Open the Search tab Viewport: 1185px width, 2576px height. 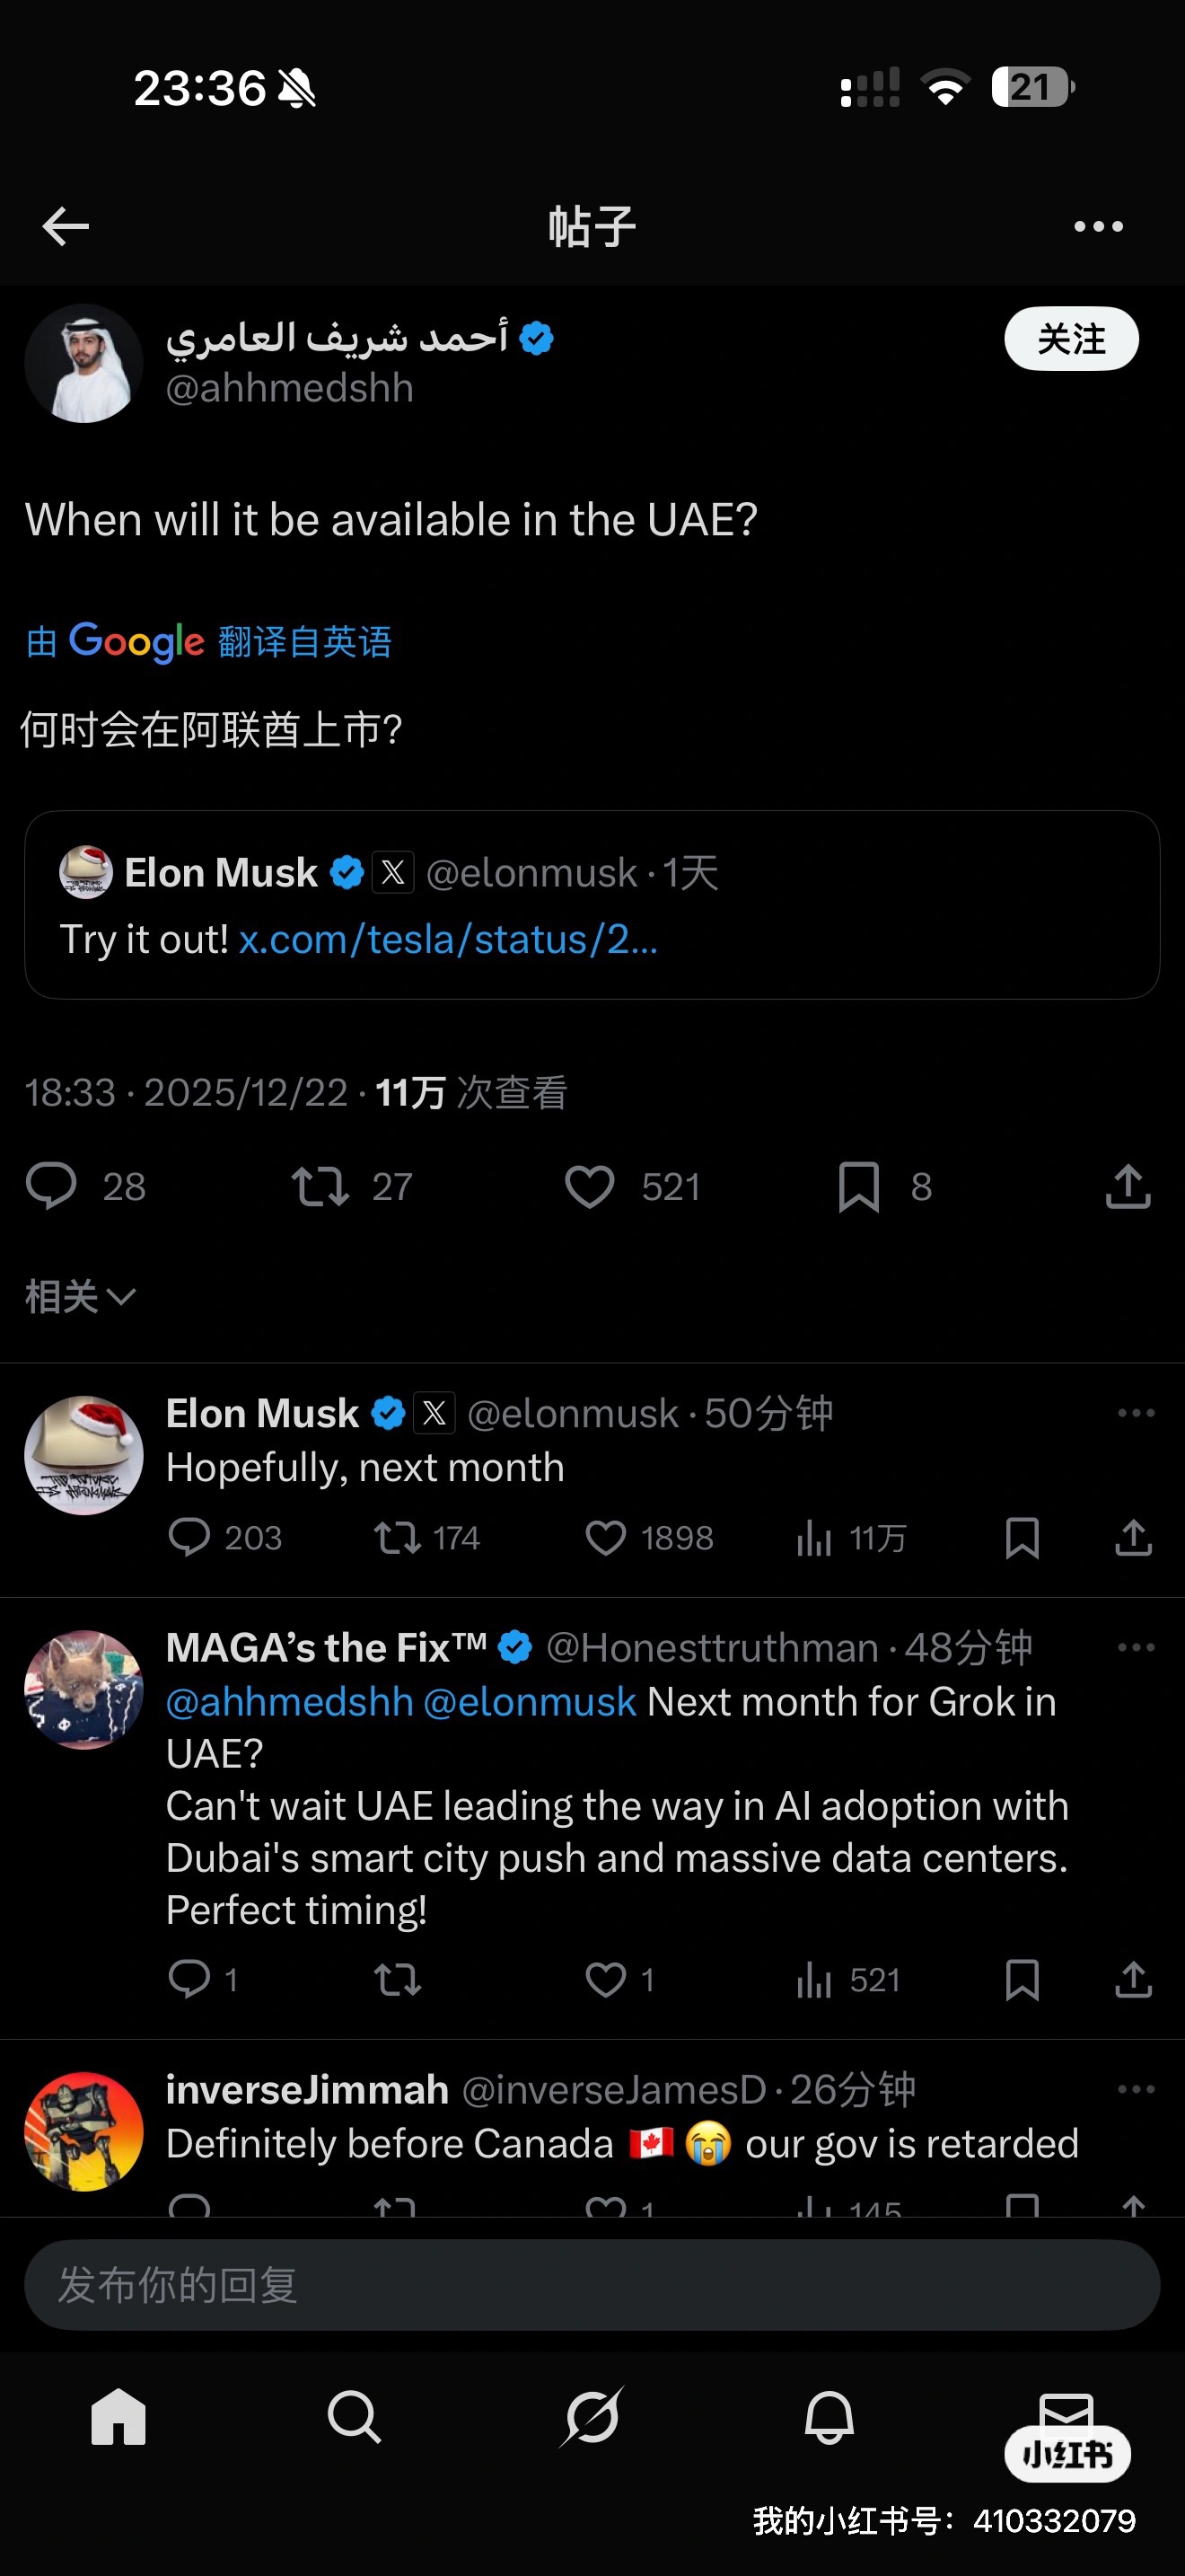click(355, 2418)
